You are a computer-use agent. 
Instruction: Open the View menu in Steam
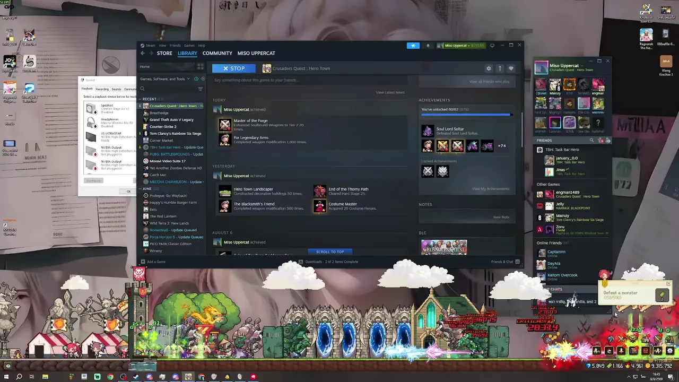(162, 46)
